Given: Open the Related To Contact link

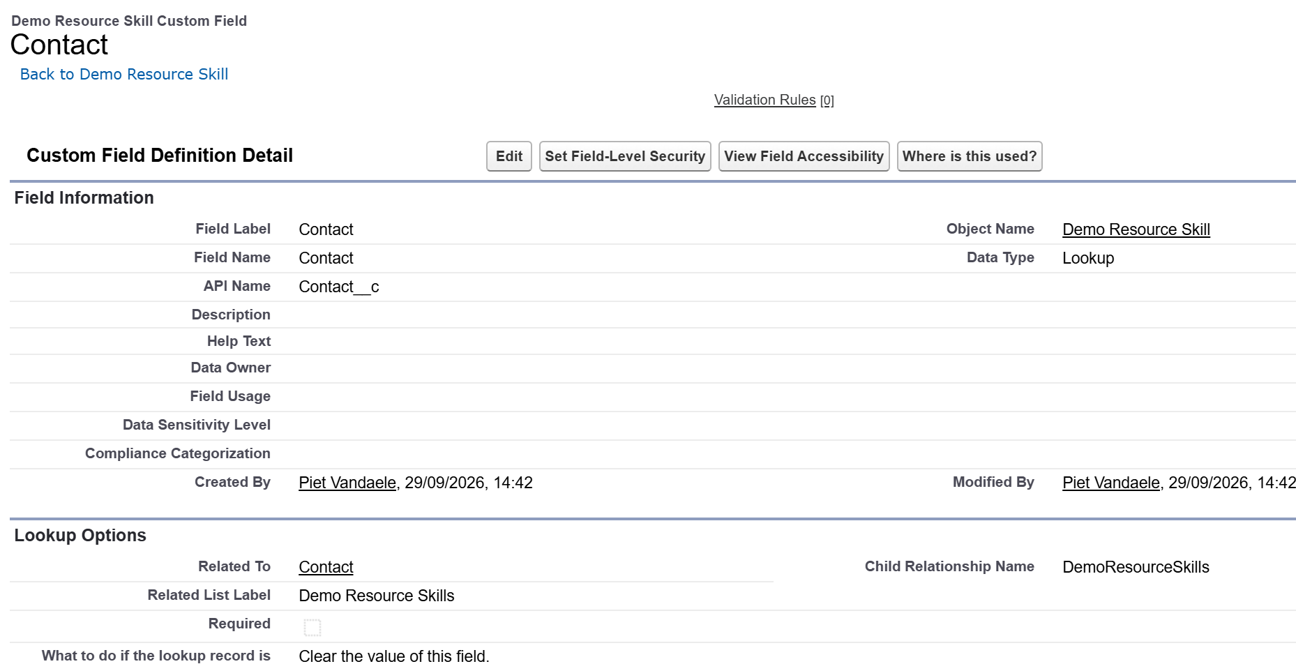Looking at the screenshot, I should pyautogui.click(x=326, y=567).
